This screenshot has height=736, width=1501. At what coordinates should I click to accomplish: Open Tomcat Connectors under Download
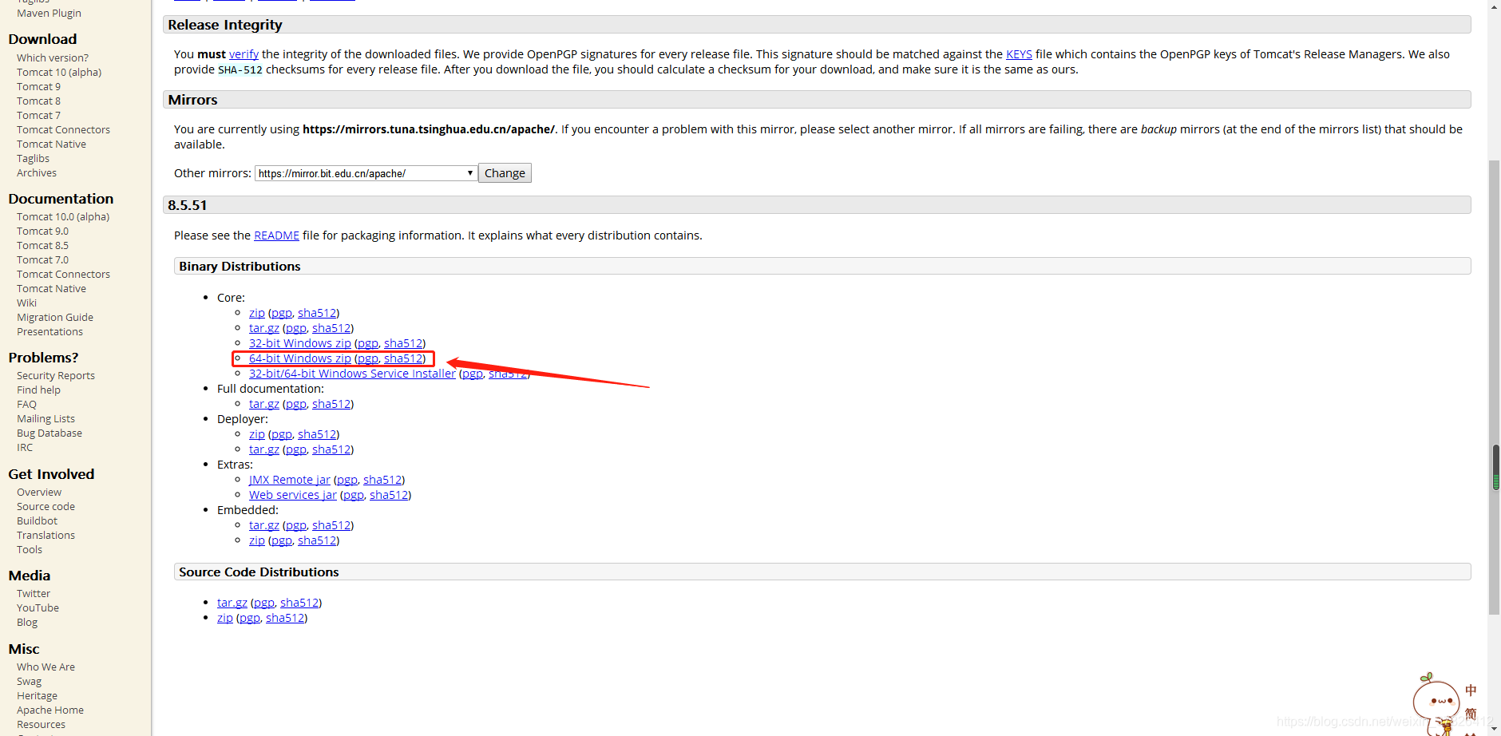pos(63,129)
